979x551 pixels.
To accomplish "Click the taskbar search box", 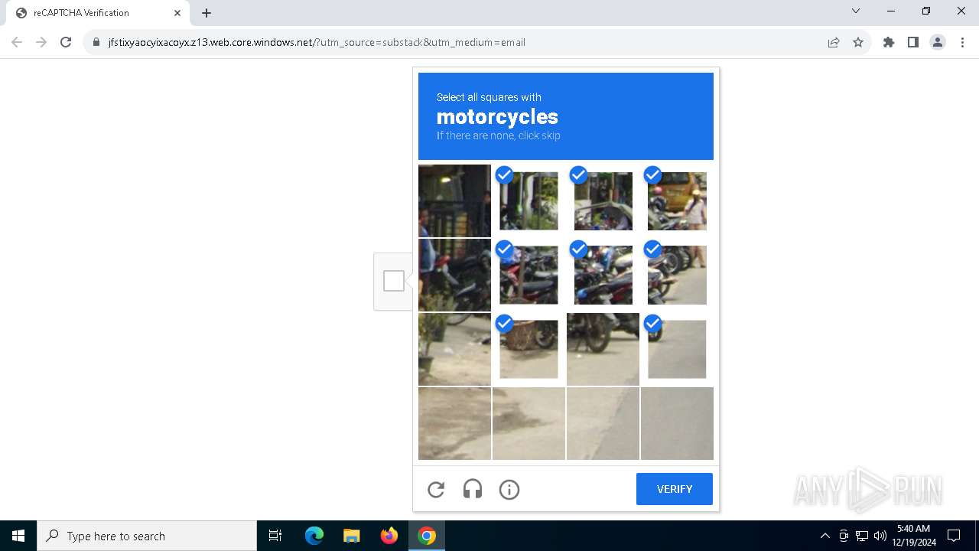I will [147, 536].
